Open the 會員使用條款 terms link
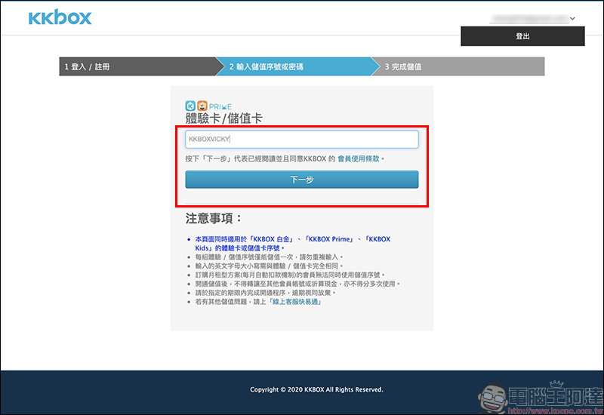604x415 pixels. click(359, 159)
